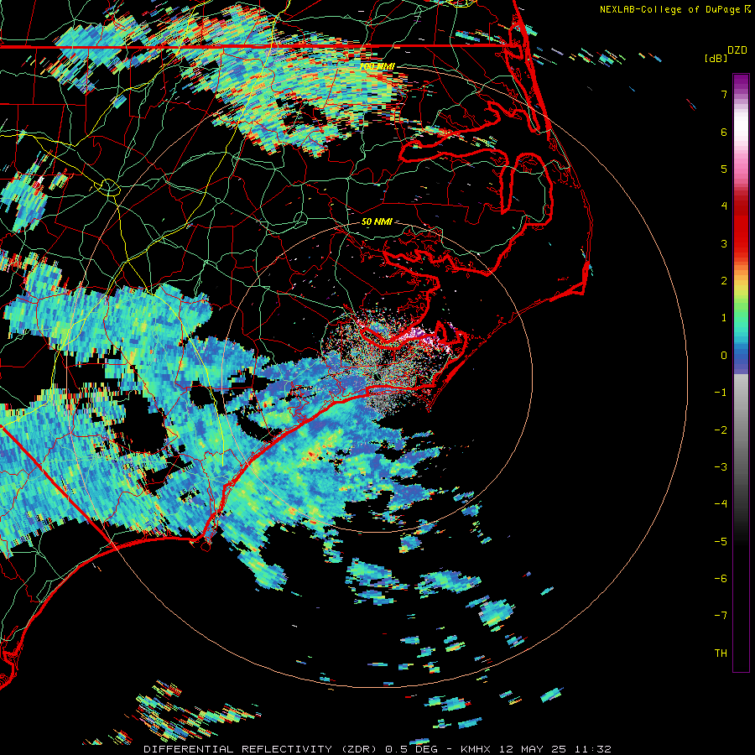Select the 6 dB scale label

724,132
